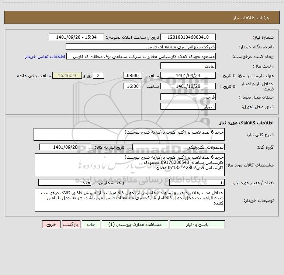Screen dimensions: 284x275
Task: Click response deadline time 08:00
Action: pos(132,75)
